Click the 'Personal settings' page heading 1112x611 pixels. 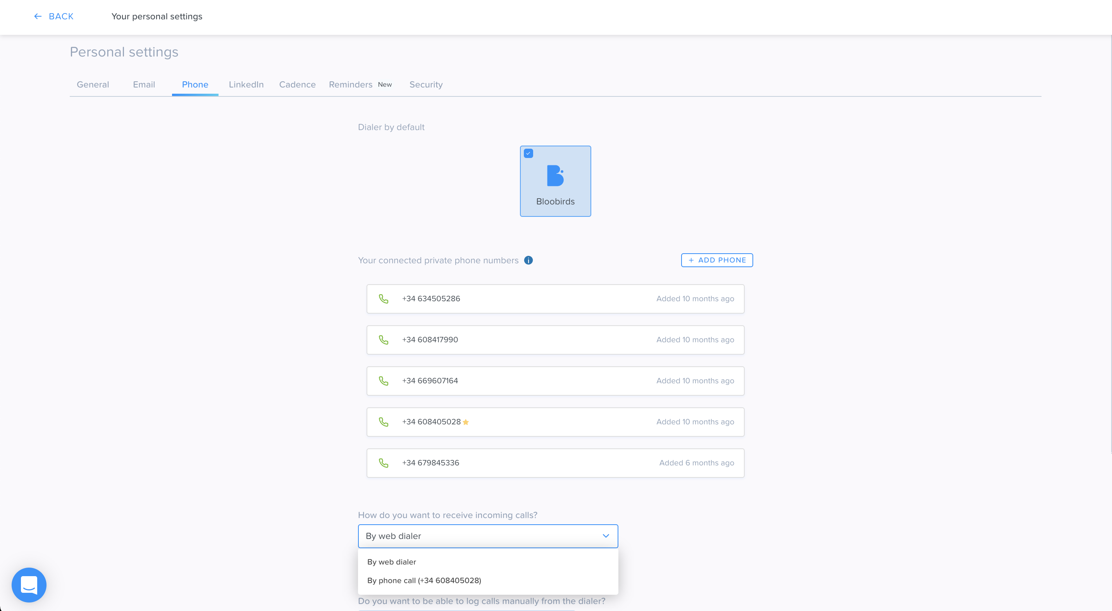(124, 52)
